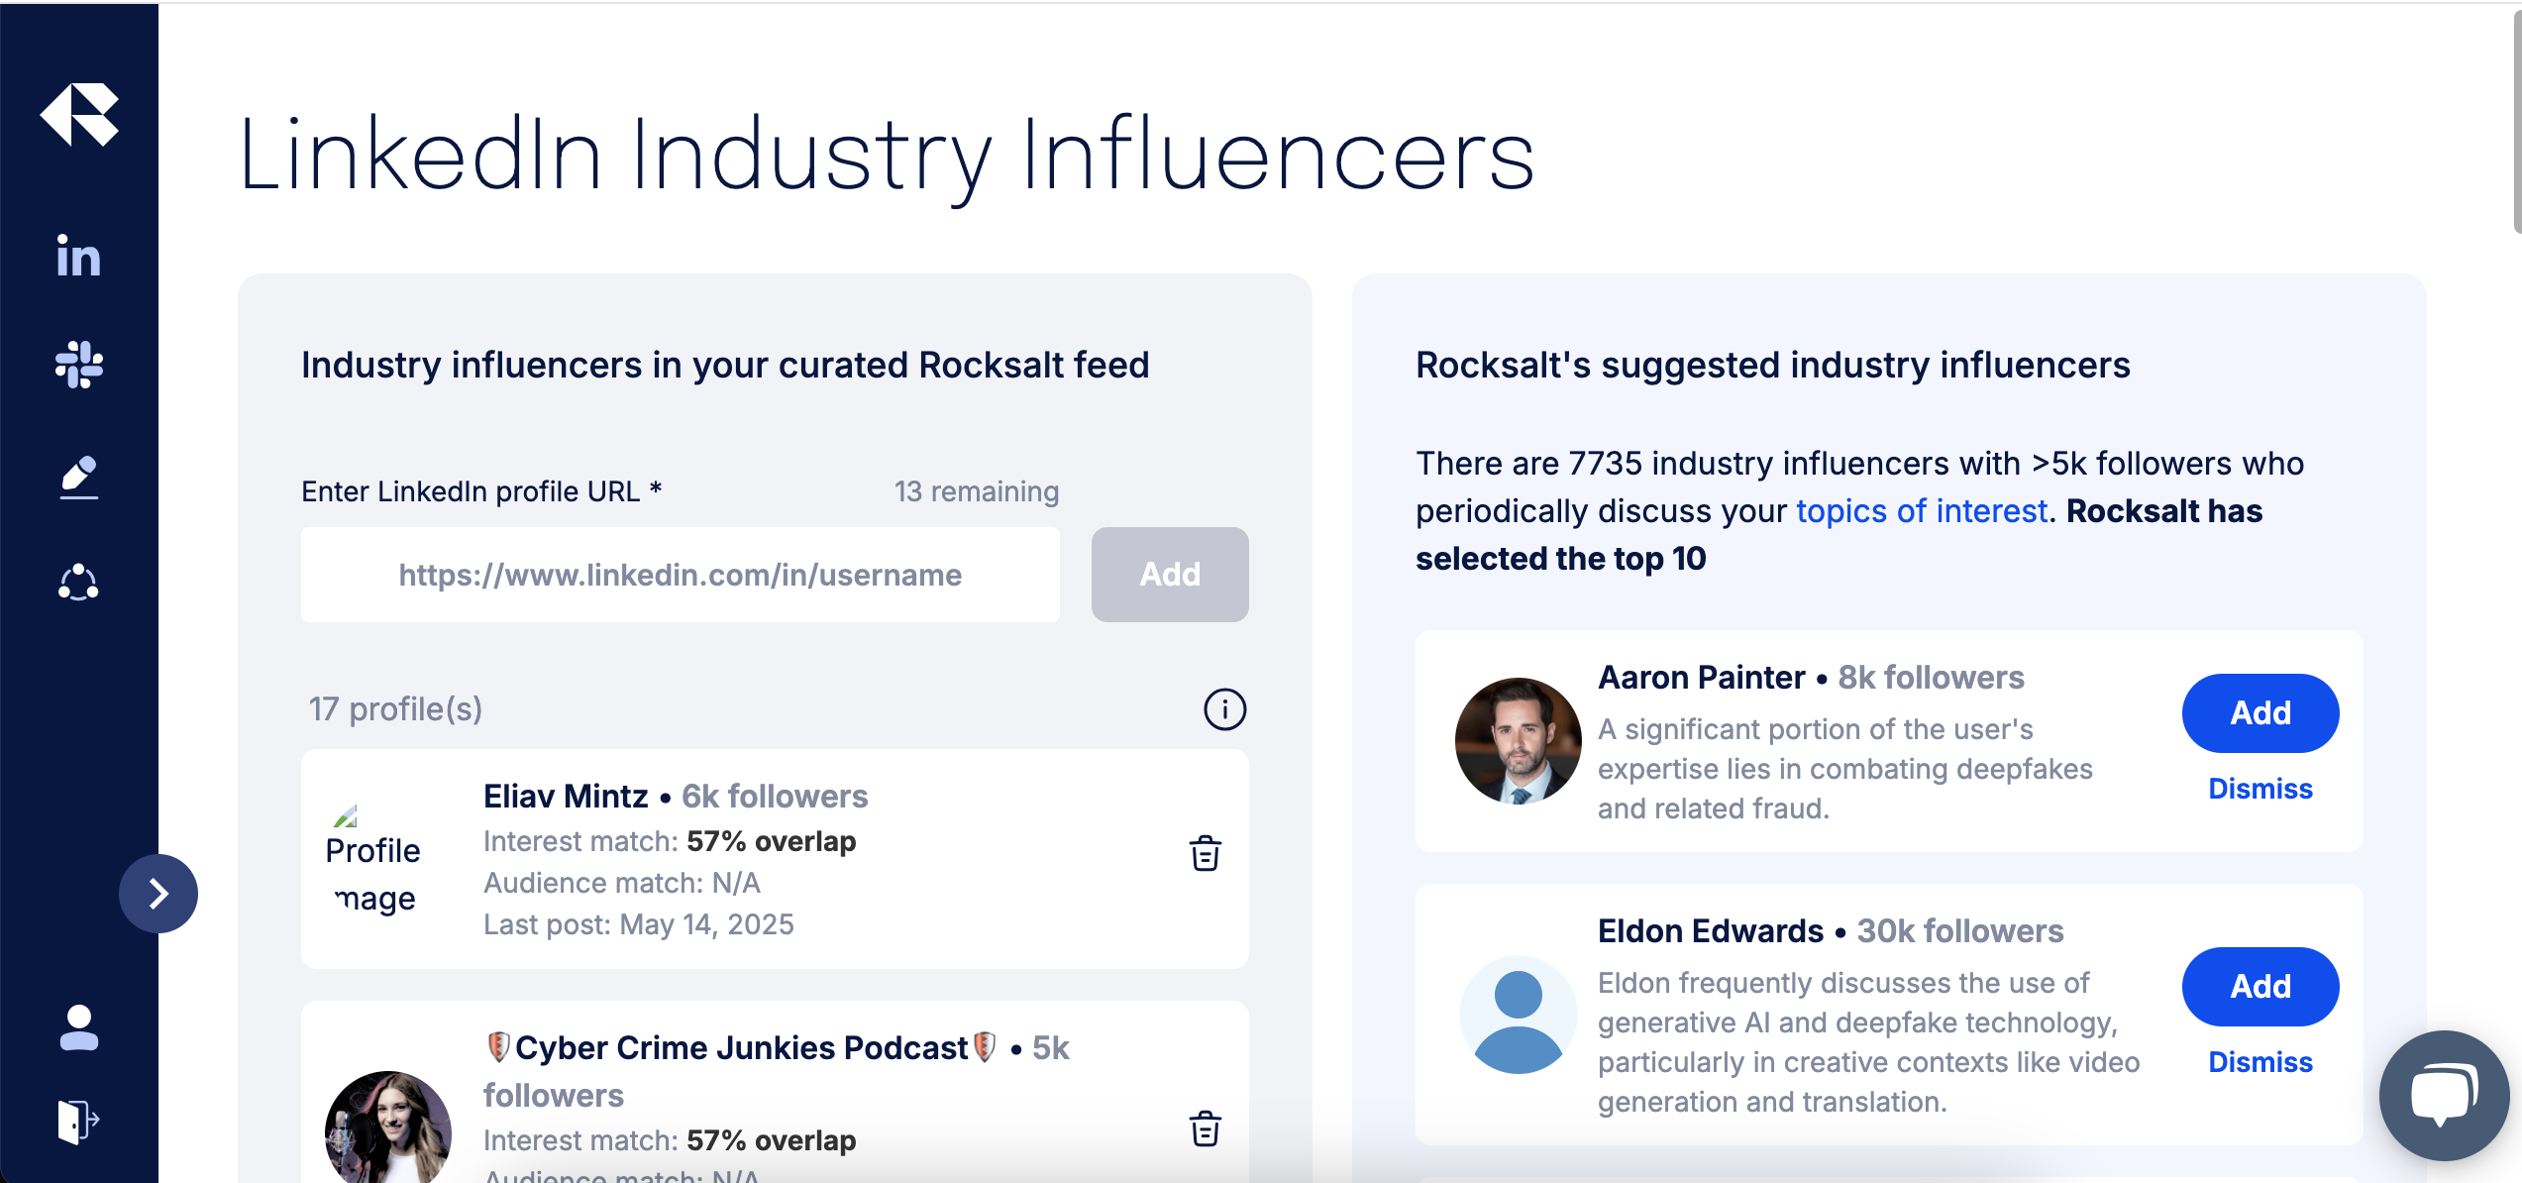Screen dimensions: 2522x1183
Task: Click 'Last post: May 14, 2025' text
Action: point(639,924)
